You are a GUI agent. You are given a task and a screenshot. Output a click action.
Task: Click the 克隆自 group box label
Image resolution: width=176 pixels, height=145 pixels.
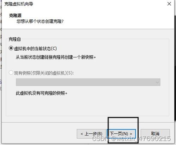tap(14, 39)
